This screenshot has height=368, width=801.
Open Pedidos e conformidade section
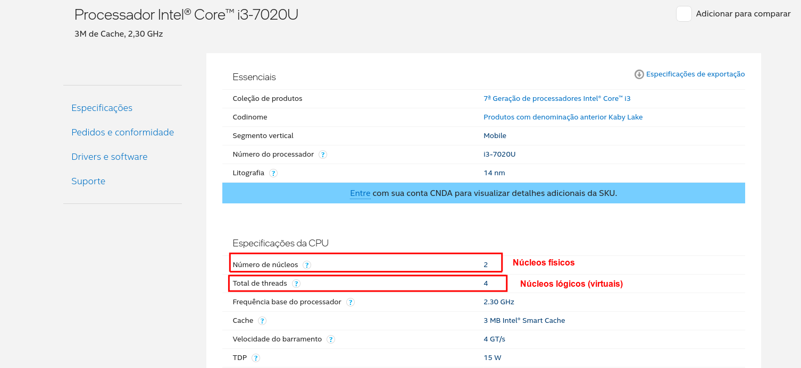[123, 132]
